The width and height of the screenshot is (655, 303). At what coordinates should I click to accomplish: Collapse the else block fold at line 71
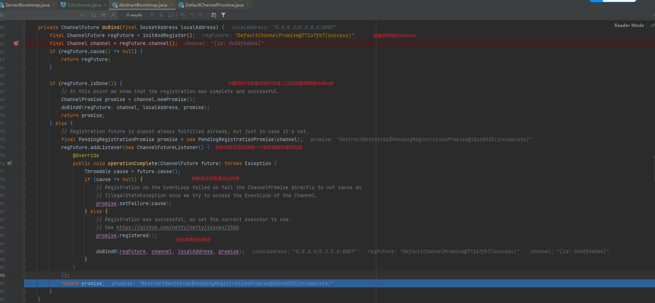click(x=24, y=123)
